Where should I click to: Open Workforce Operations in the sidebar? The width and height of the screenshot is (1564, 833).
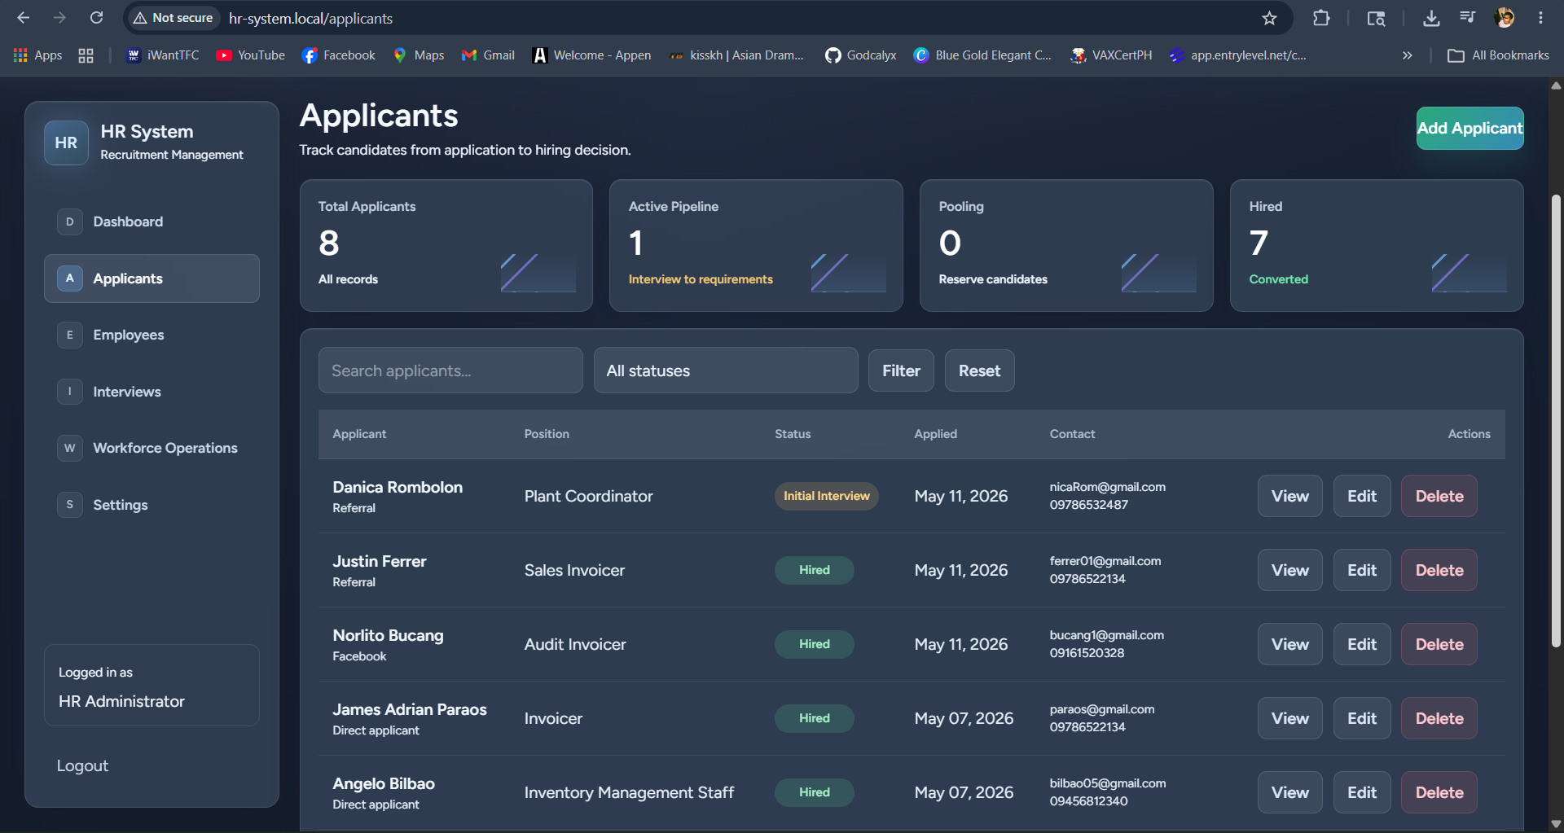tap(152, 448)
